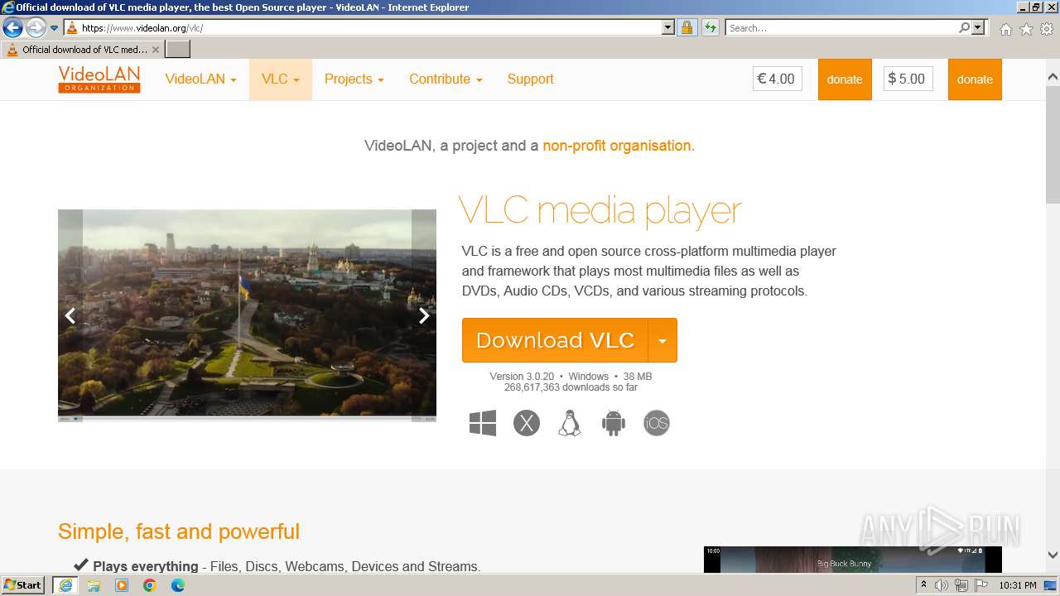
Task: Click the magnifier search icon
Action: click(x=964, y=27)
